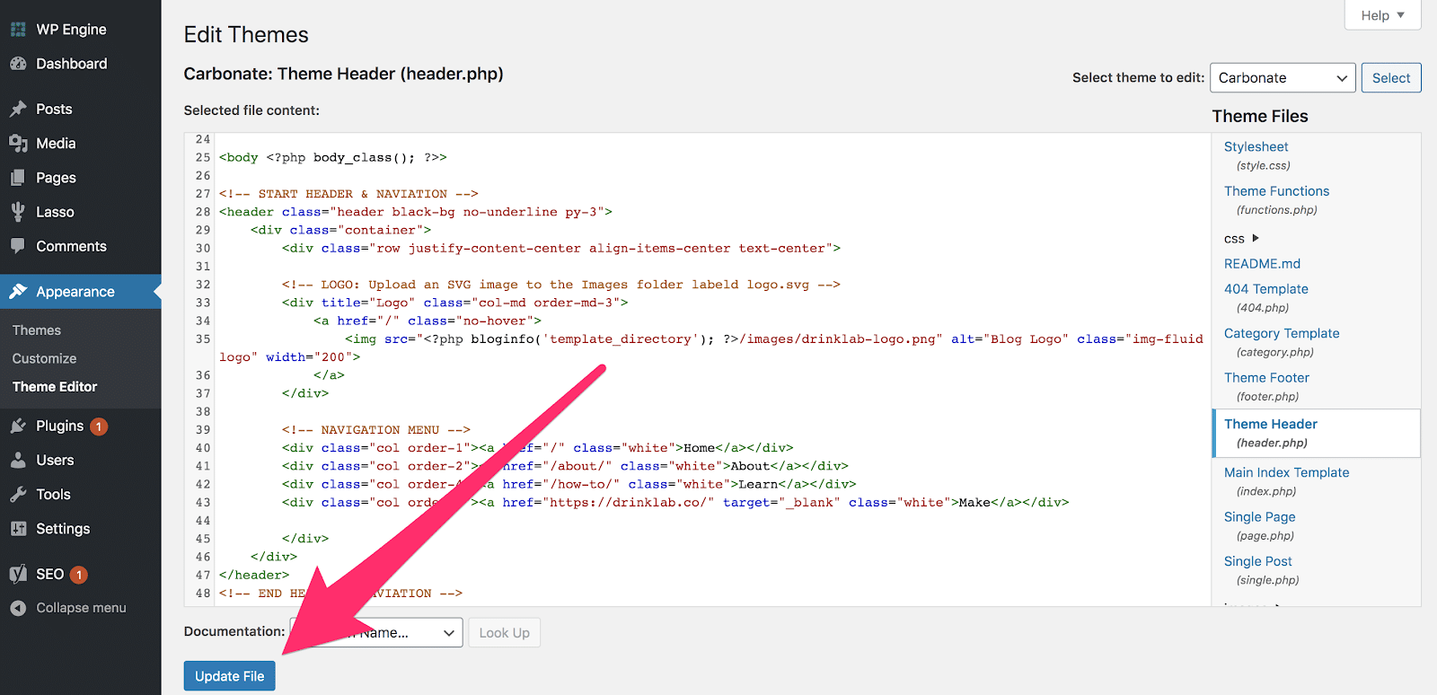Image resolution: width=1437 pixels, height=695 pixels.
Task: Open the Documentation function name dropdown
Action: (376, 632)
